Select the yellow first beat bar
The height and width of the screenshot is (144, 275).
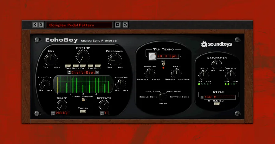(x=58, y=85)
